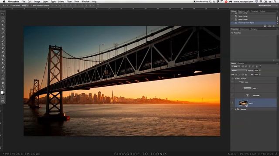Viewport: 279px width, 156px height.
Task: Open the Opacity slider dropdown
Action: click(x=260, y=70)
